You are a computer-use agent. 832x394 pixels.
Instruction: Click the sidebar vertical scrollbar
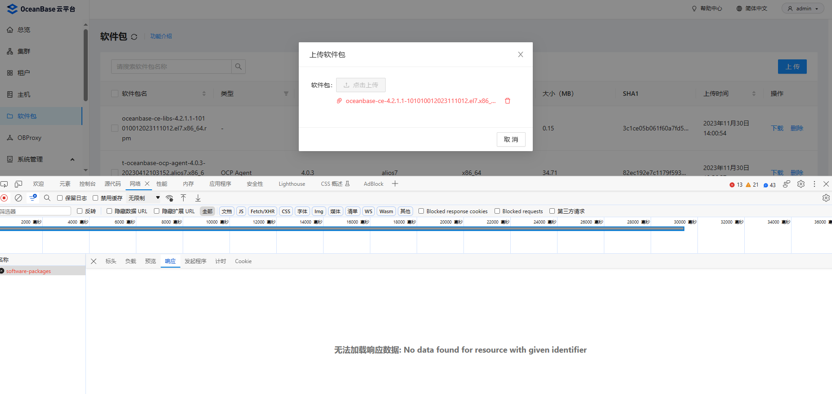[85, 66]
